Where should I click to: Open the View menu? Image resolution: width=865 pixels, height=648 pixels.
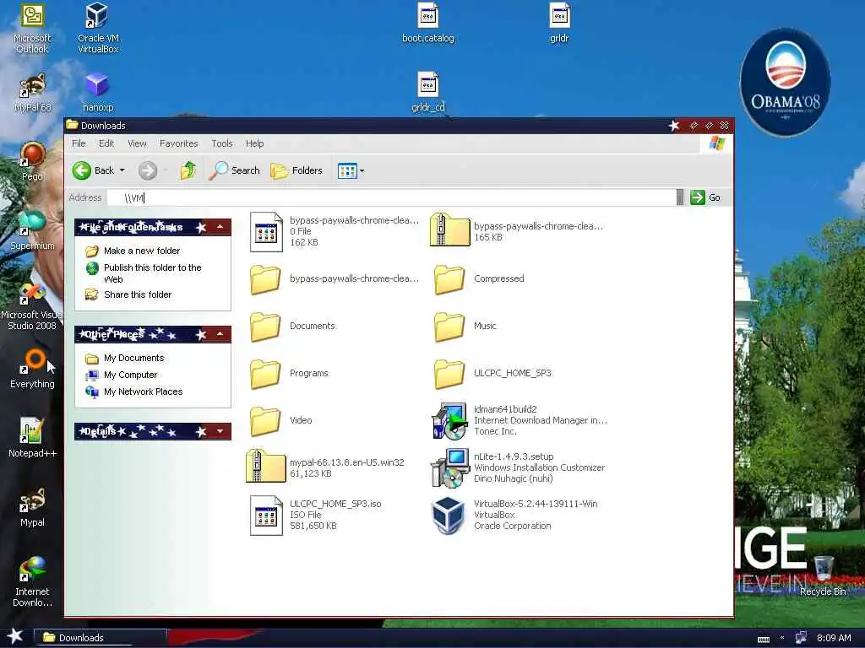(137, 143)
